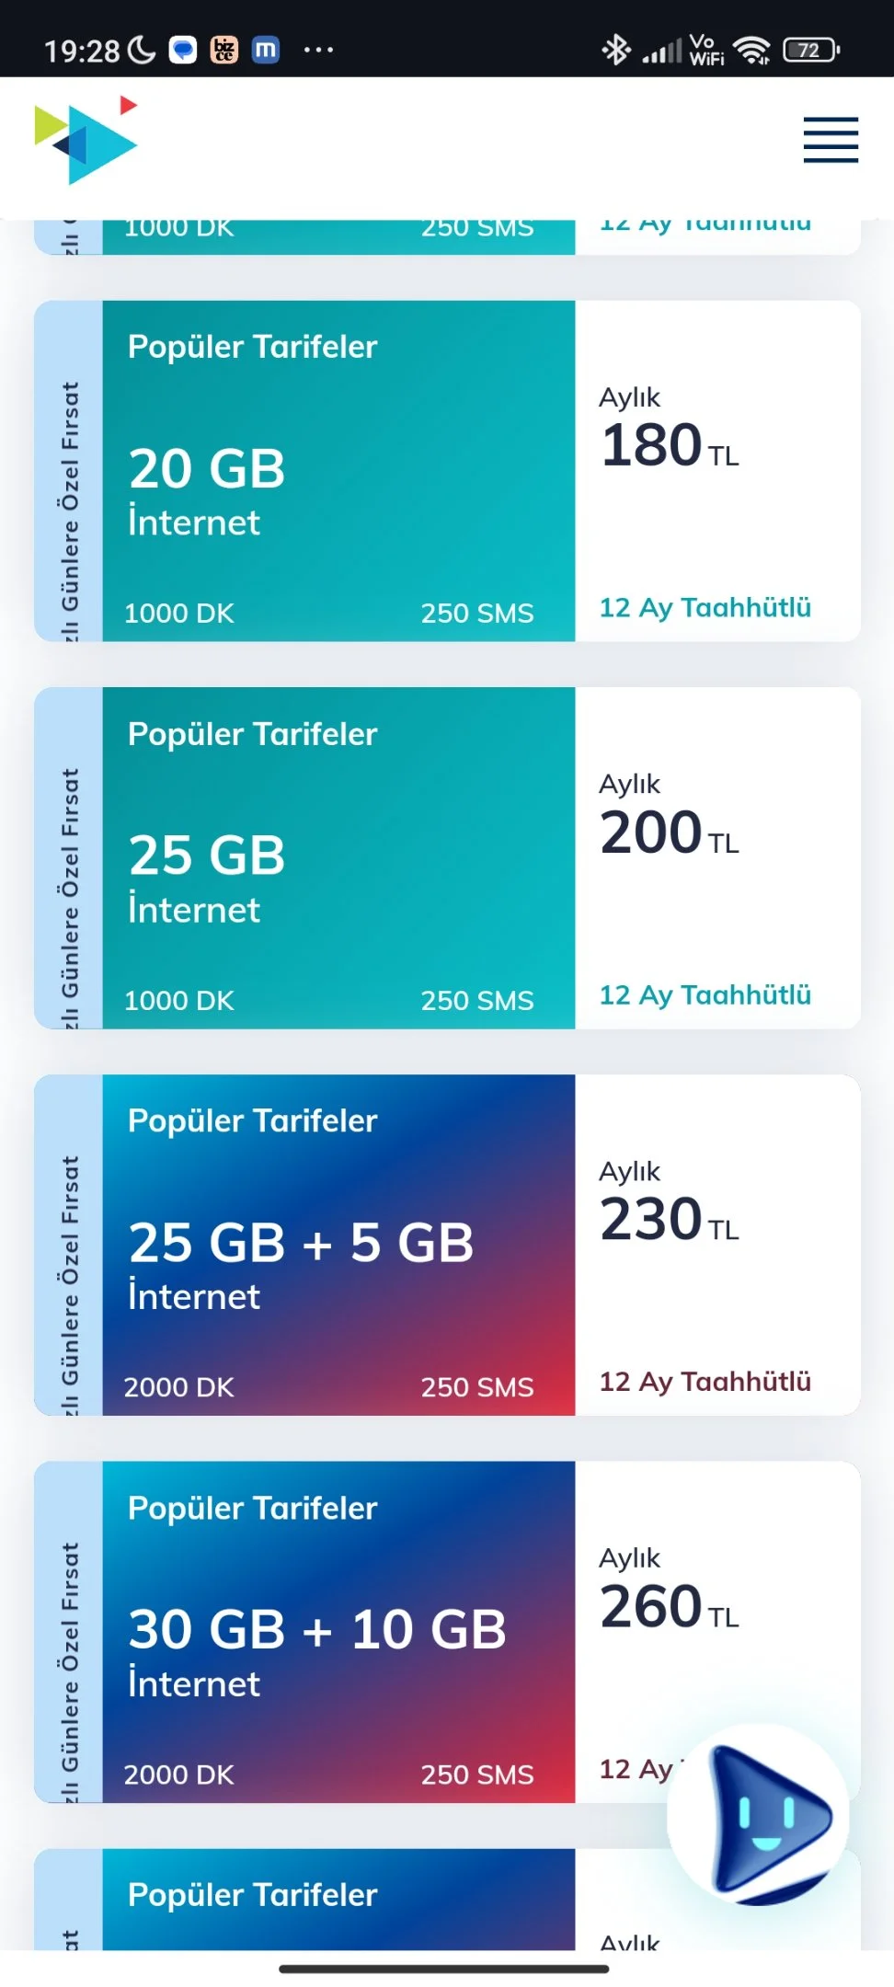Tap the 200 TL monthly price
This screenshot has height=1987, width=894.
[670, 833]
